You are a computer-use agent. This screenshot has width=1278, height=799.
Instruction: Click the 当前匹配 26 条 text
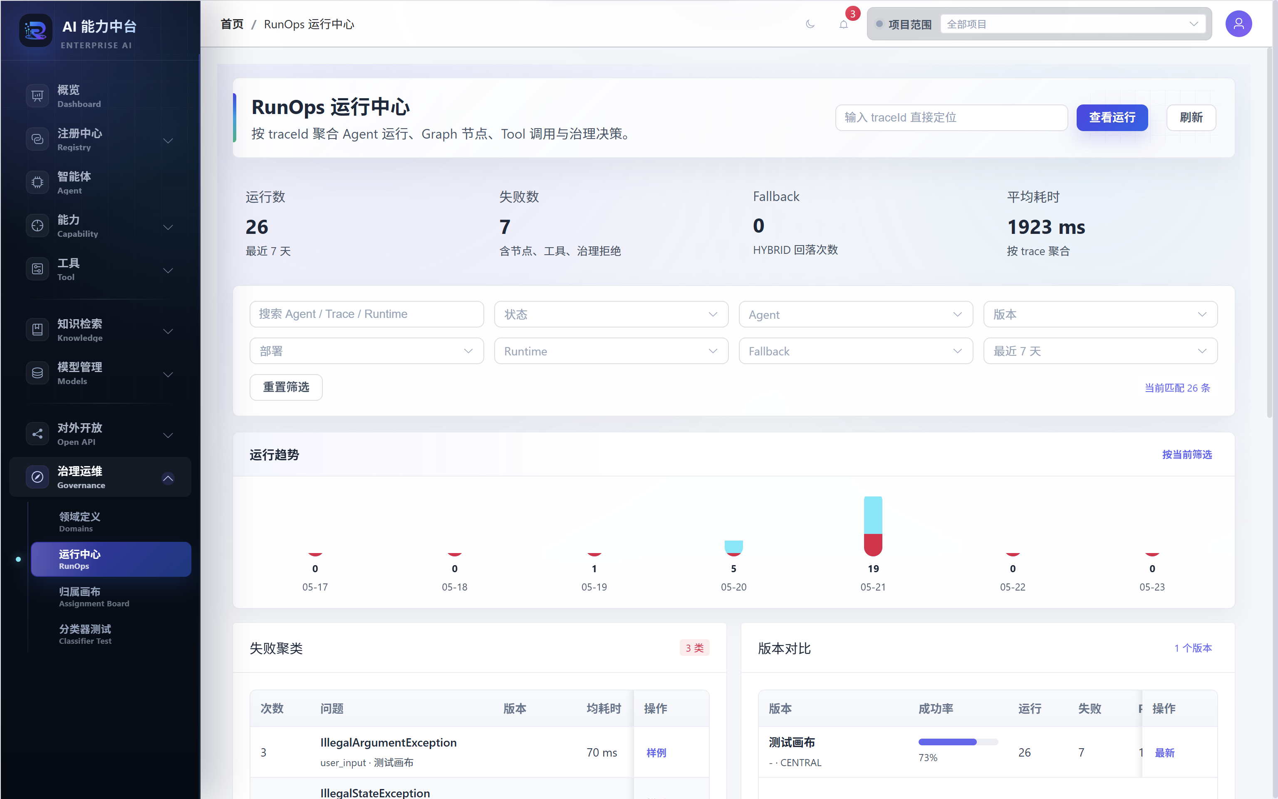pyautogui.click(x=1177, y=388)
